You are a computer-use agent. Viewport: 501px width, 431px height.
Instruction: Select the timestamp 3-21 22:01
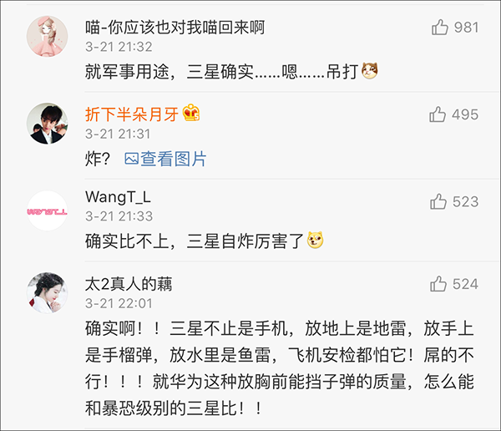119,303
